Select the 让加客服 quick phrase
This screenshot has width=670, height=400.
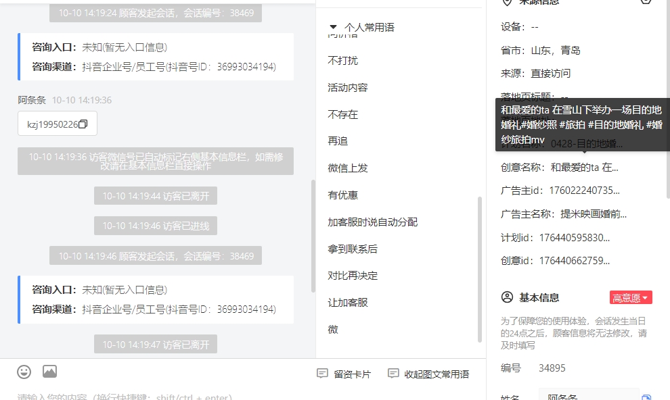point(348,302)
